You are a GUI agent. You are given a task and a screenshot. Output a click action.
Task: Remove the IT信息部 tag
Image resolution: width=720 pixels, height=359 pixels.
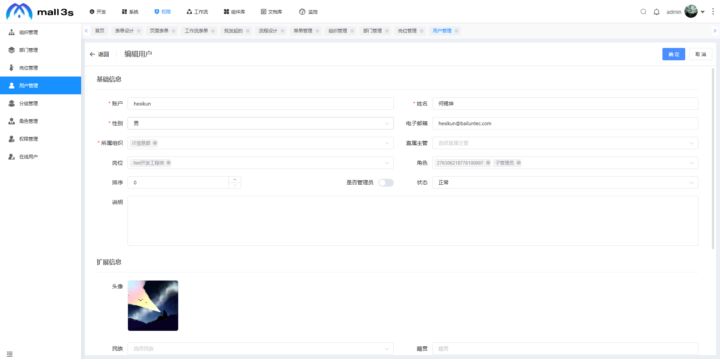click(x=155, y=143)
